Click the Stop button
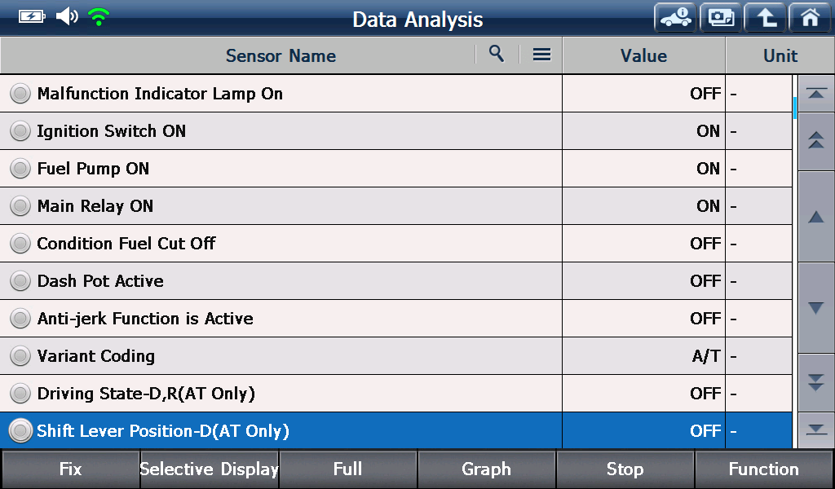835x489 pixels. (x=625, y=469)
